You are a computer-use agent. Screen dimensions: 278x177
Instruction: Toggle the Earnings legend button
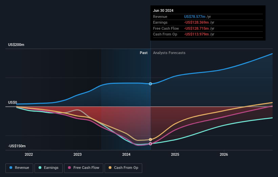(x=48, y=168)
